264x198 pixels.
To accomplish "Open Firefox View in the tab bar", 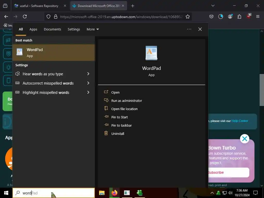I will (5, 6).
